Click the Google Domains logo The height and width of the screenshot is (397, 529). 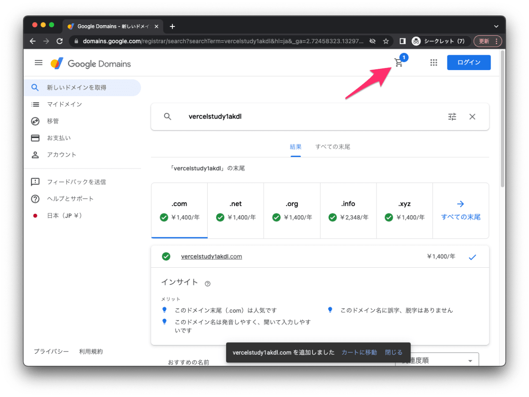[x=90, y=64]
